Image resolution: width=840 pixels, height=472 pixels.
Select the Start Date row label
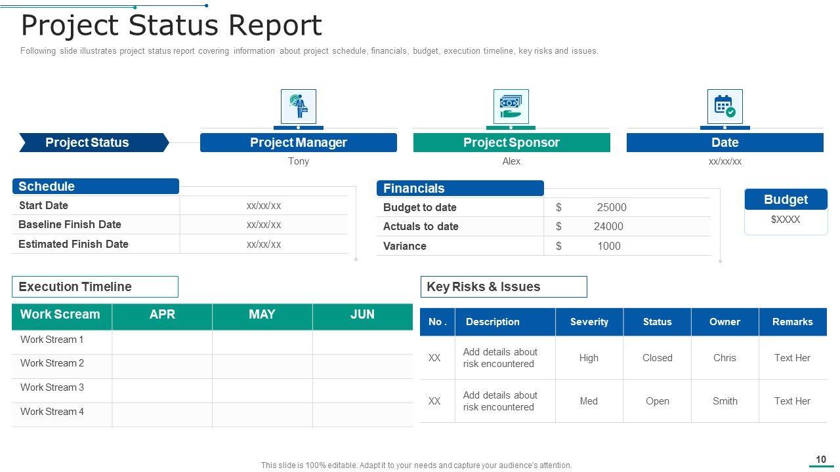tap(43, 205)
